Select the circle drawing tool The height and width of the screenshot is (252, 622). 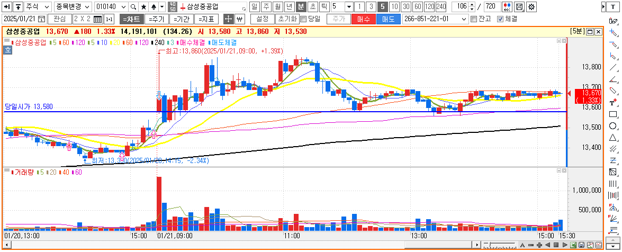[614, 126]
